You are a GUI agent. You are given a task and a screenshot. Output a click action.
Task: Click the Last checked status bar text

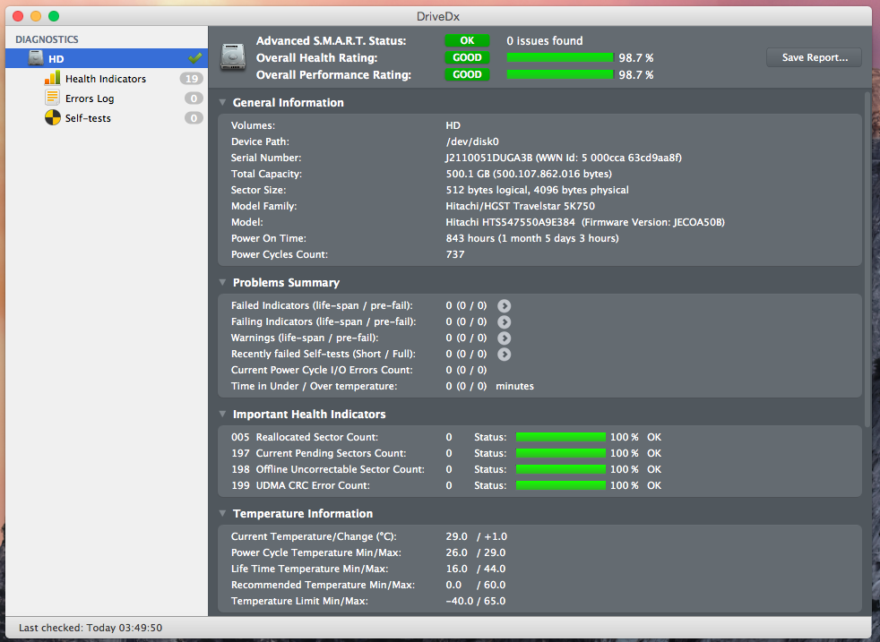point(91,628)
